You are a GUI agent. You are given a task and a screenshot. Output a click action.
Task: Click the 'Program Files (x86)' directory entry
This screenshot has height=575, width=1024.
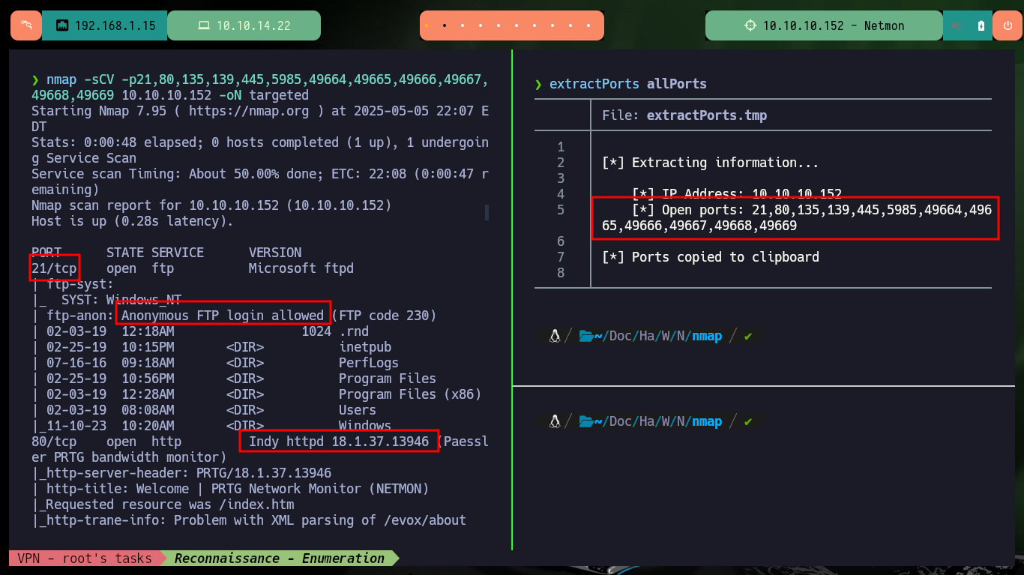coord(410,394)
